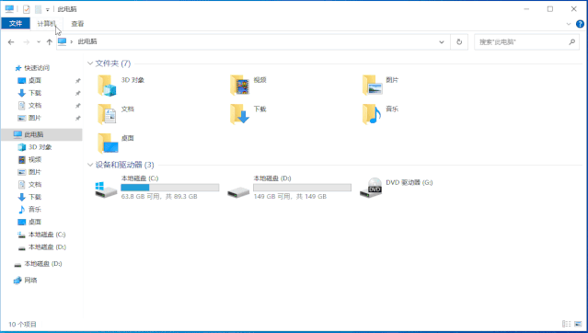Select 图片 under quick access
This screenshot has height=333, width=588.
tap(34, 118)
